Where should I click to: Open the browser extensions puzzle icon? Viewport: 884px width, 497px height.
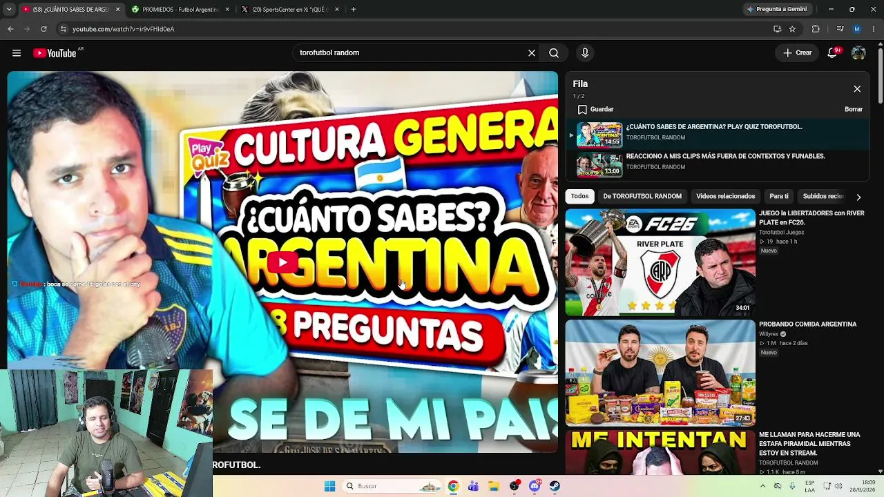(816, 29)
